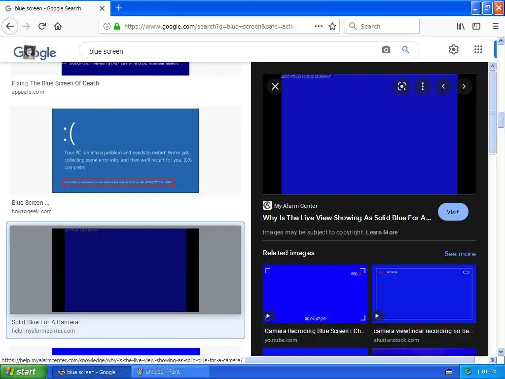This screenshot has height=379, width=505.
Task: Show next image with right chevron
Action: point(464,86)
